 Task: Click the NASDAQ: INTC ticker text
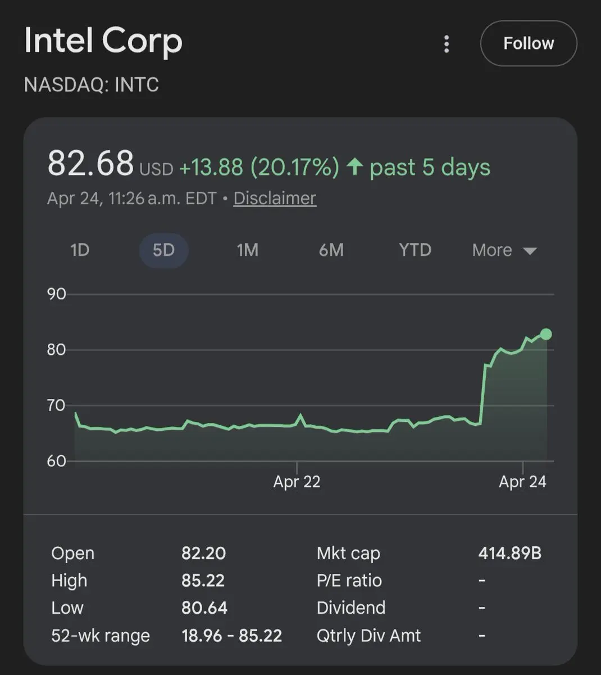92,85
